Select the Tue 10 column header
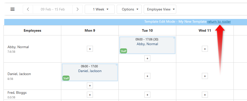This screenshot has height=101, width=247. click(x=147, y=30)
